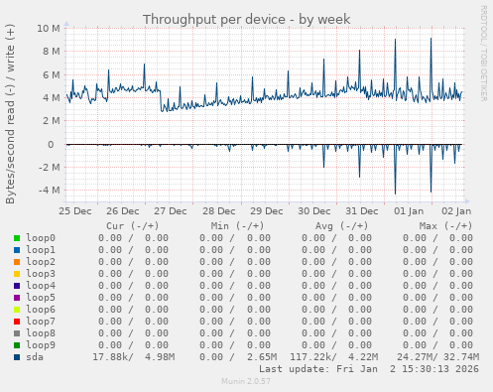Click the '02 Jan' x-axis label

click(456, 211)
